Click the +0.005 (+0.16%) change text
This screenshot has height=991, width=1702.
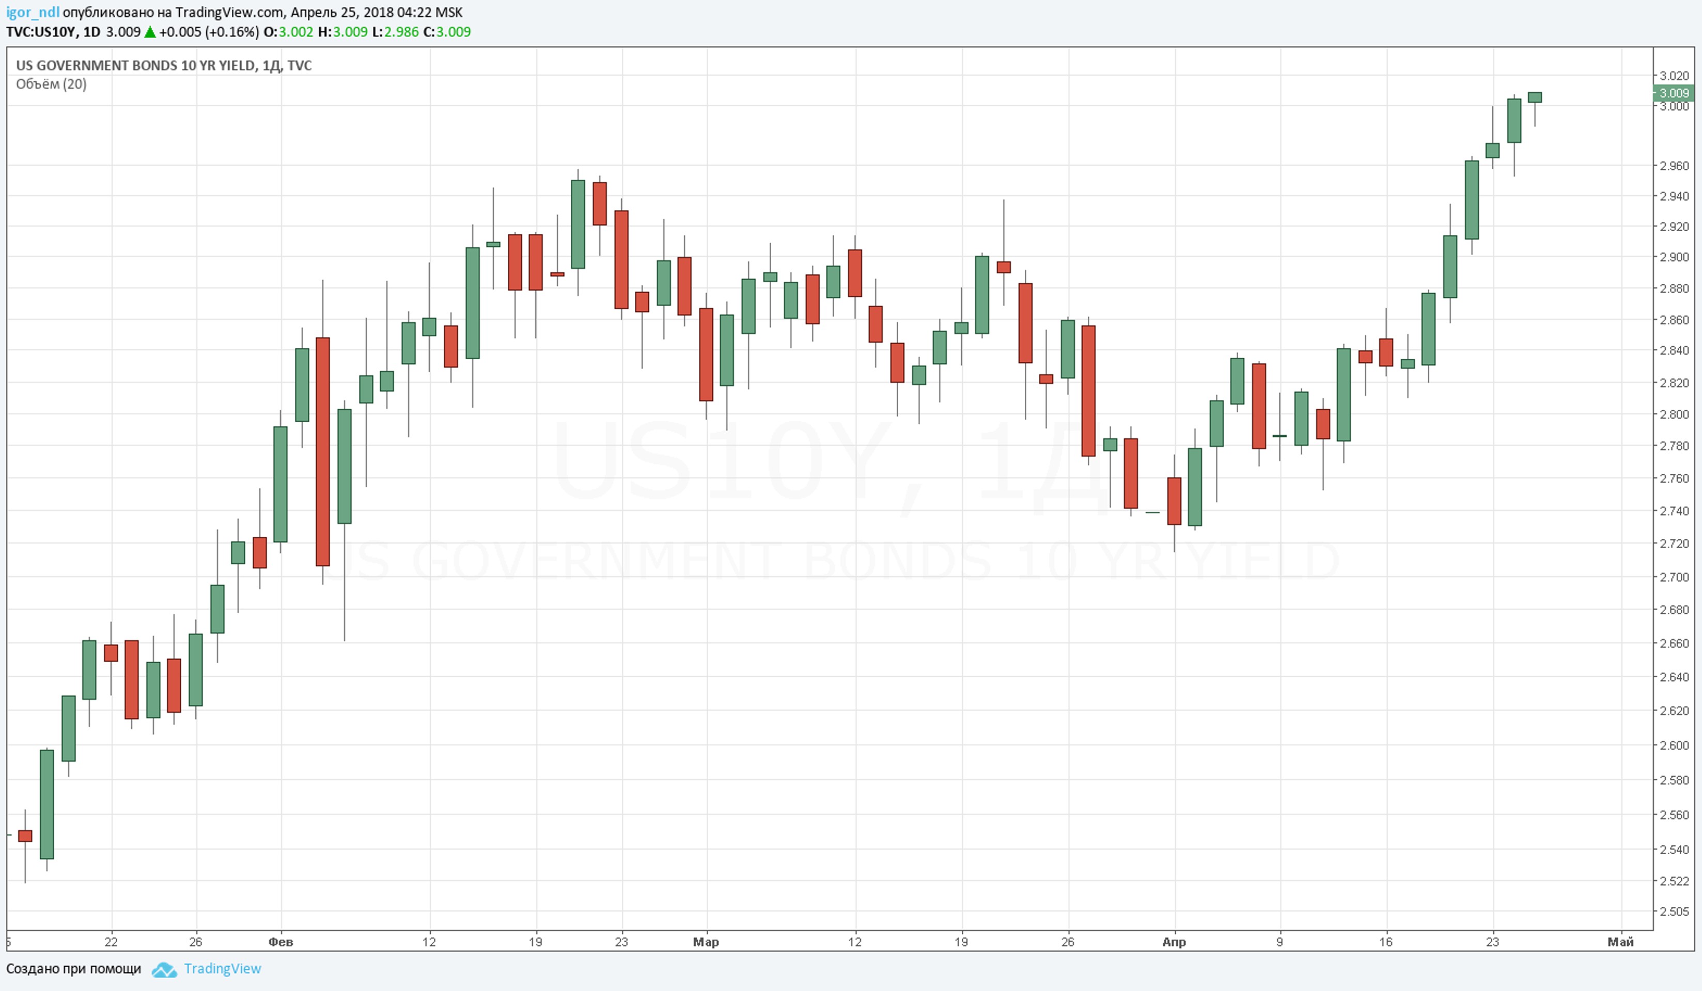(x=209, y=31)
